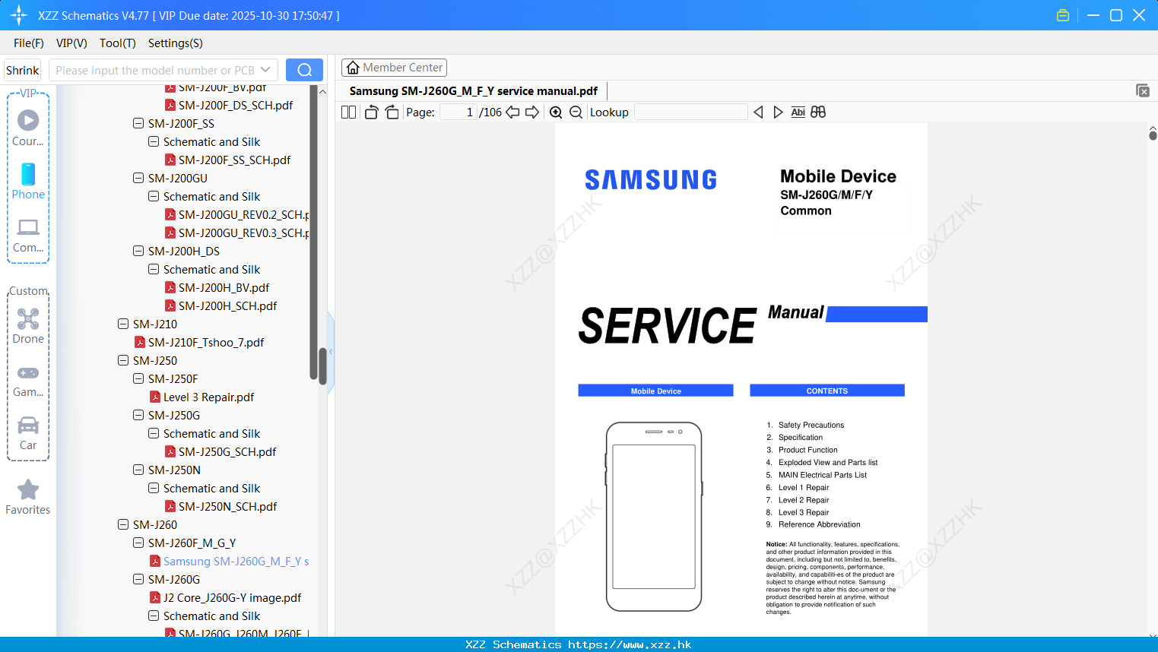Click the binoculars search icon

[x=818, y=112]
